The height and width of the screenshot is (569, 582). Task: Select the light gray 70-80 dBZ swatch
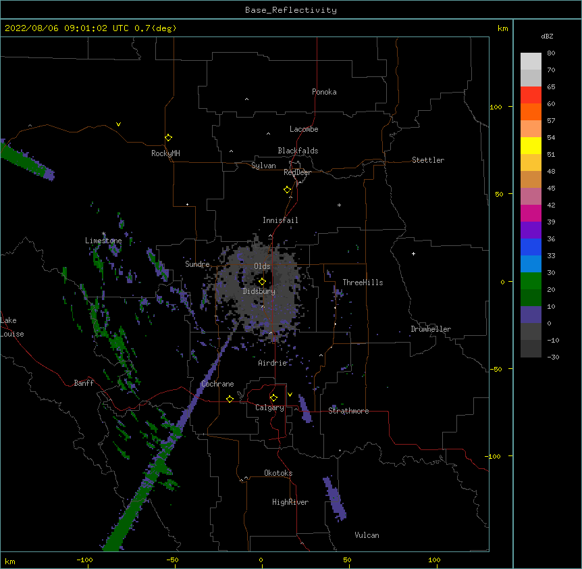531,61
